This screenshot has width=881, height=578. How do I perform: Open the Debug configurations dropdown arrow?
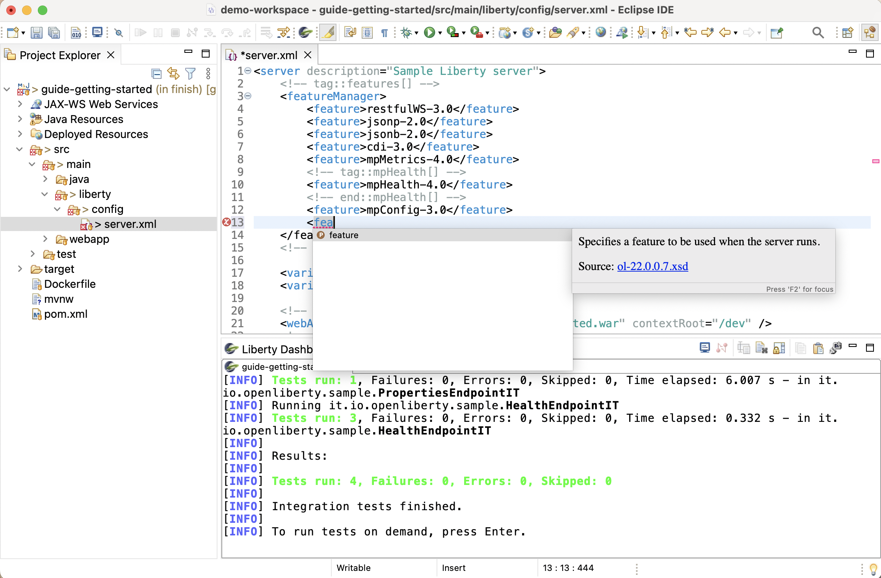(416, 33)
